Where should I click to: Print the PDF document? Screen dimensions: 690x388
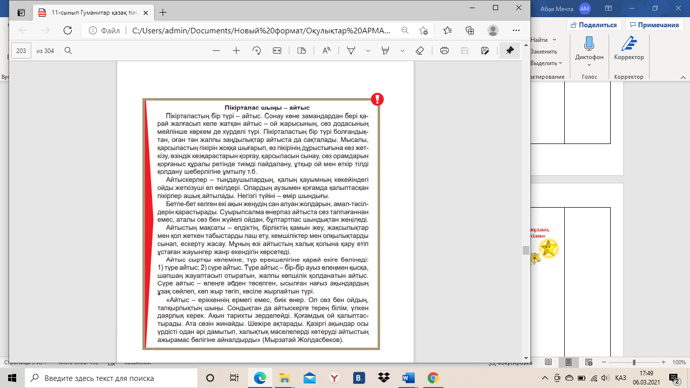point(445,51)
